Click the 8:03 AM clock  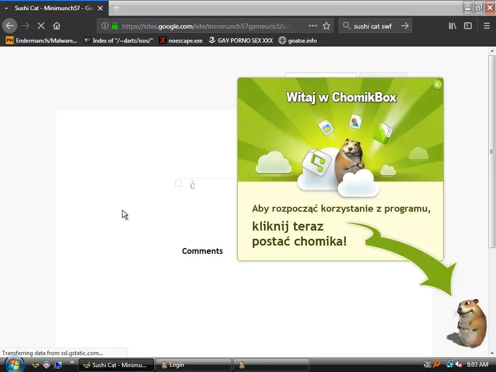477,364
